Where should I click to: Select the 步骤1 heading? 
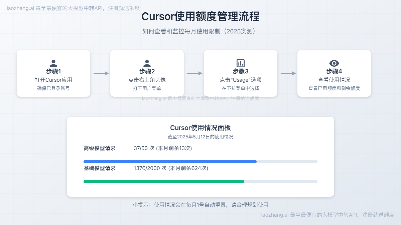click(x=53, y=71)
